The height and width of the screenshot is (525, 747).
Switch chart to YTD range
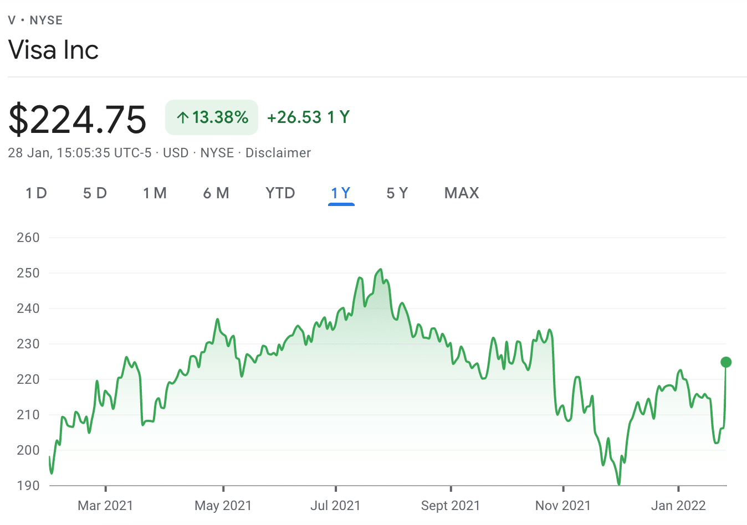280,193
